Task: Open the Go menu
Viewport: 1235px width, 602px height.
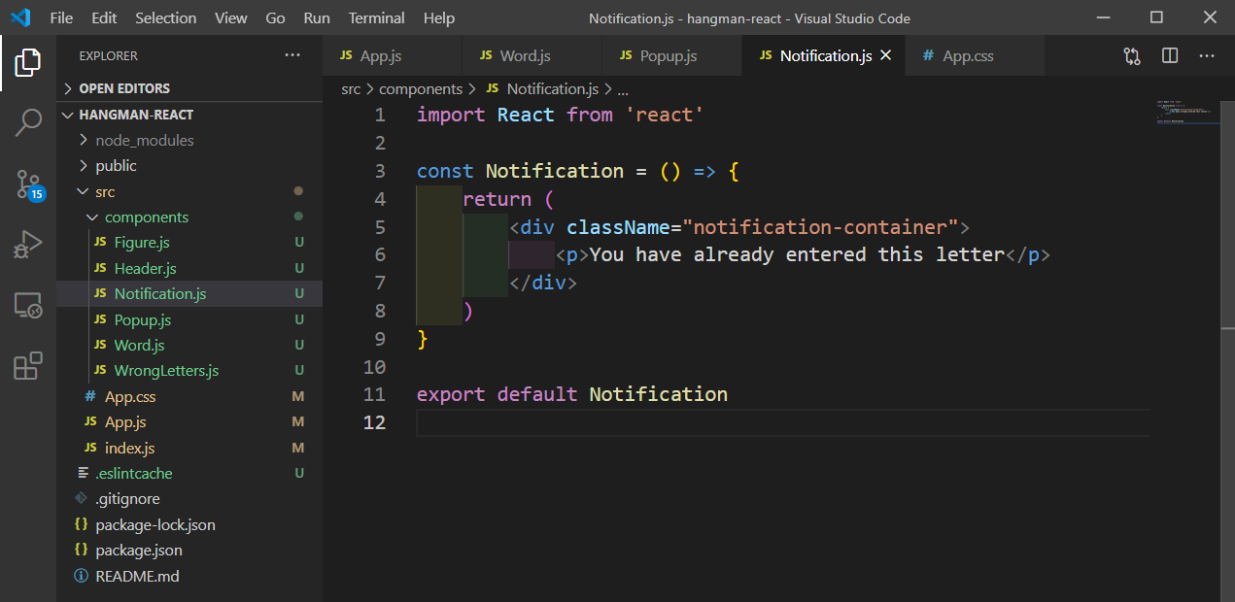Action: (275, 17)
